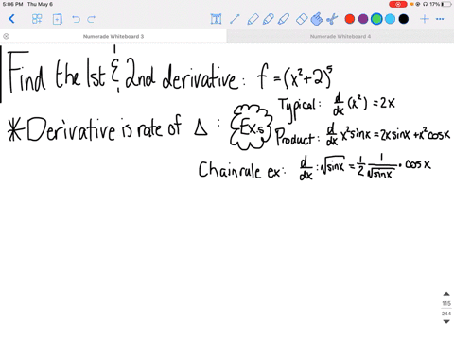Close the Numerade Whiteboard 3 tab

click(x=6, y=36)
